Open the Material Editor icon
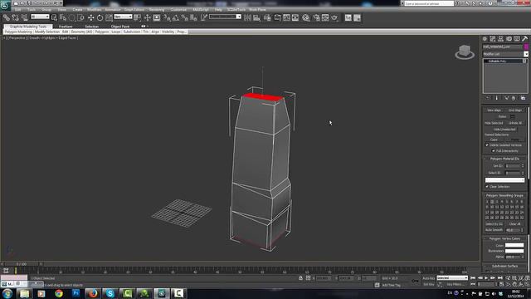This screenshot has height=299, width=531. [306, 17]
